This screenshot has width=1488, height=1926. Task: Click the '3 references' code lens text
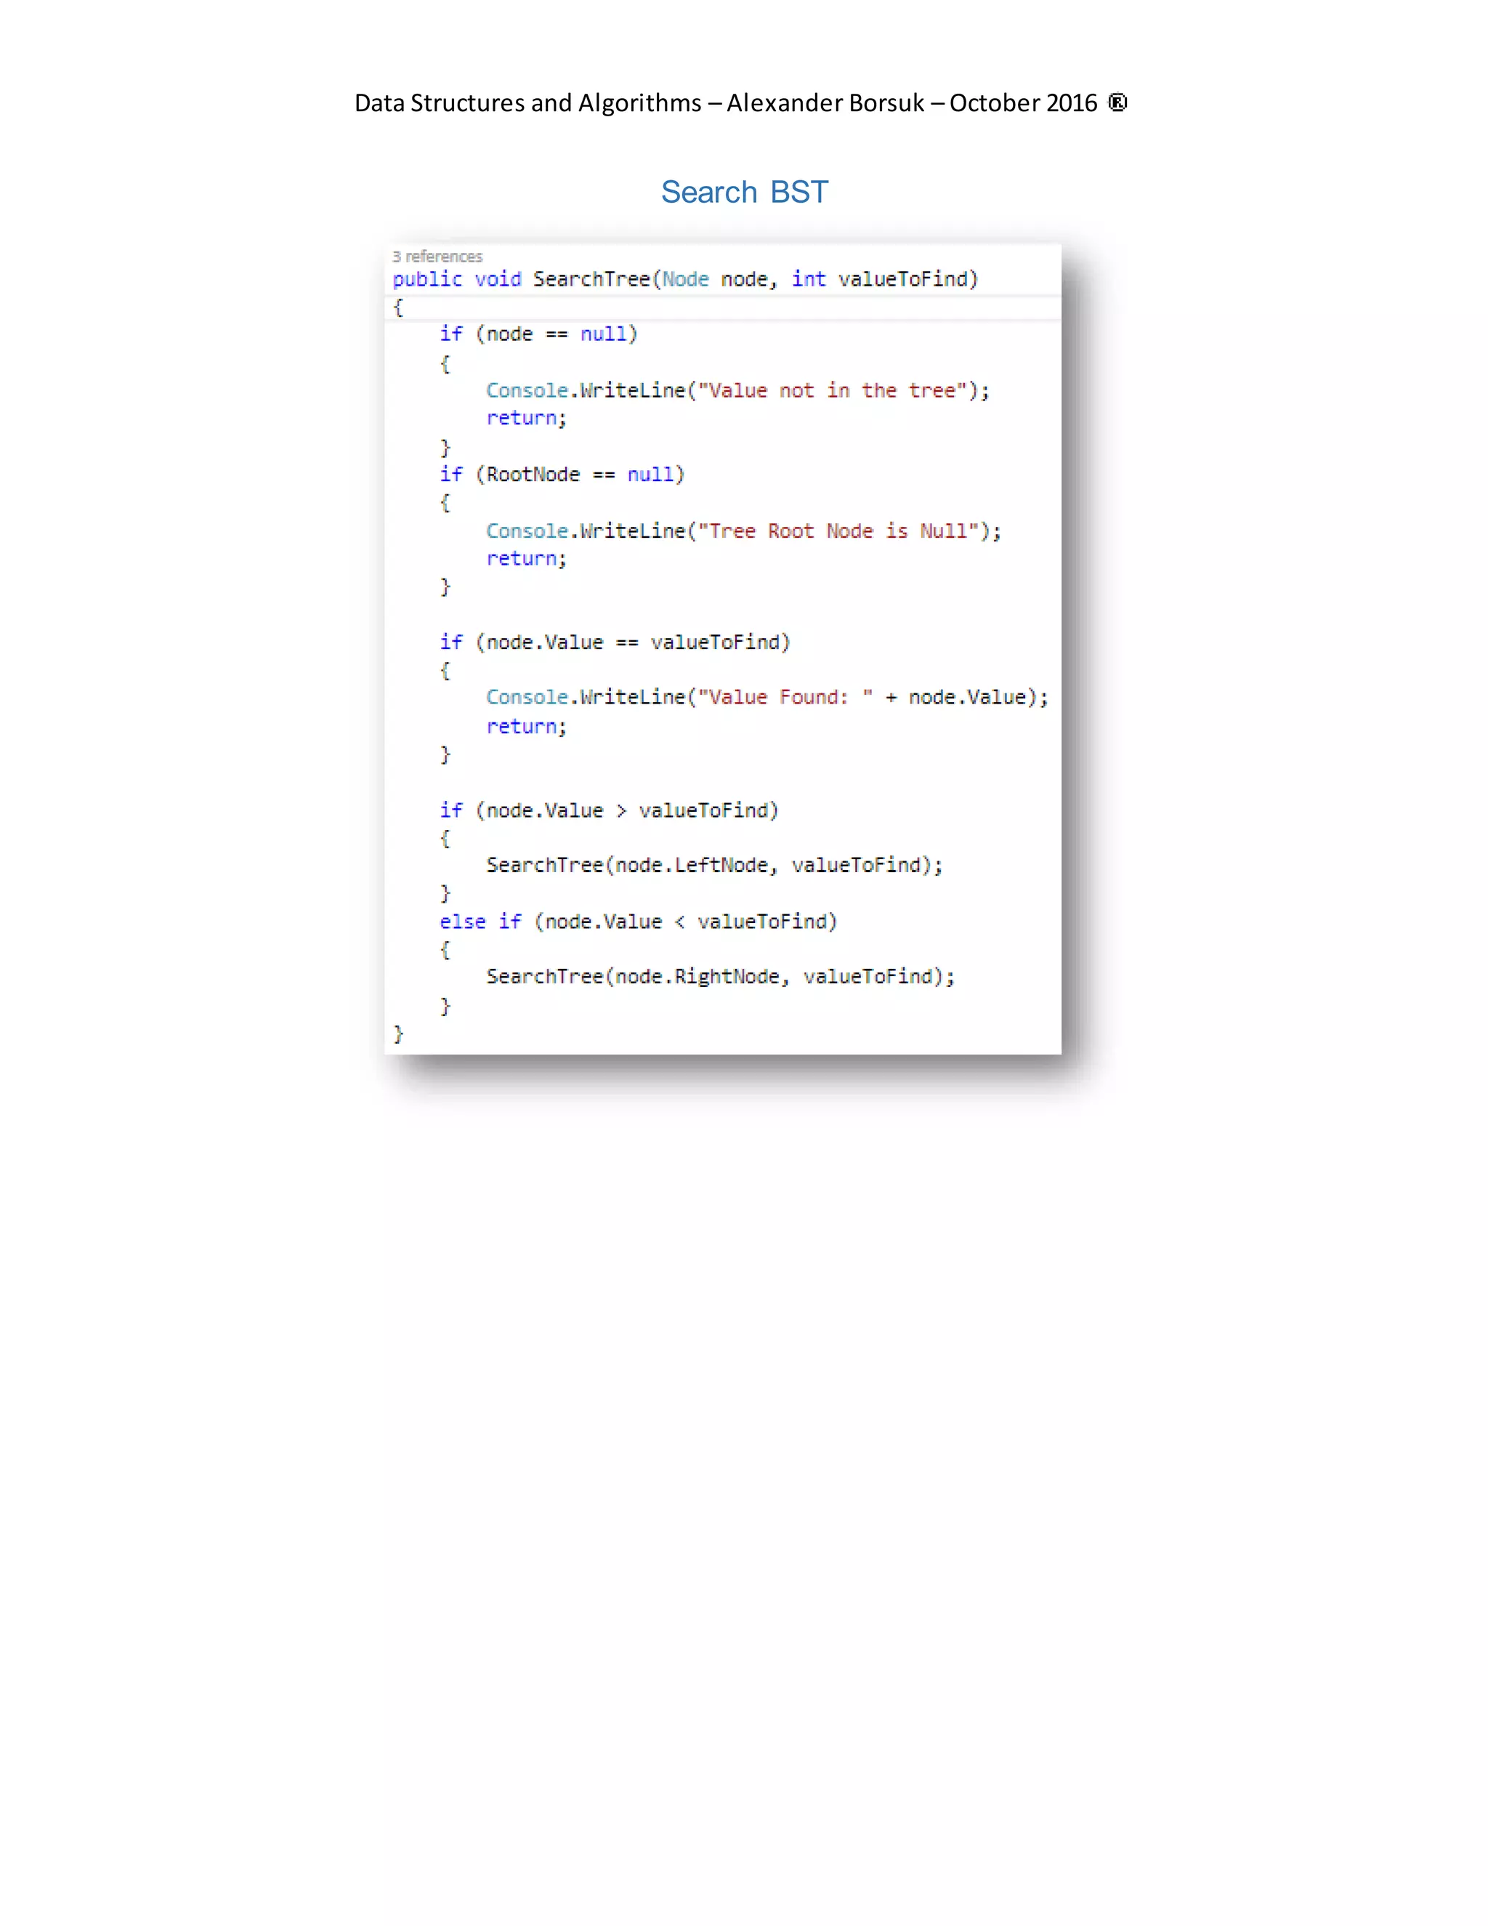[x=437, y=257]
